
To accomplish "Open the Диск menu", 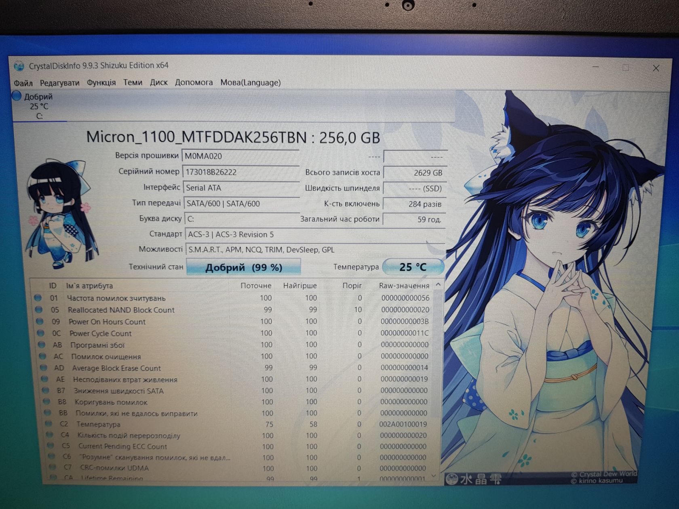I will [x=158, y=82].
